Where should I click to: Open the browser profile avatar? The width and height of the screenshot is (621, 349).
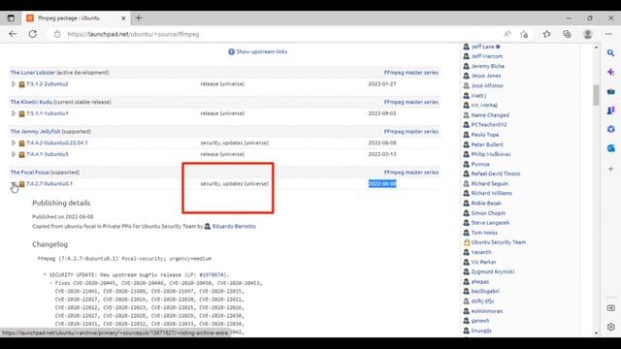(588, 34)
